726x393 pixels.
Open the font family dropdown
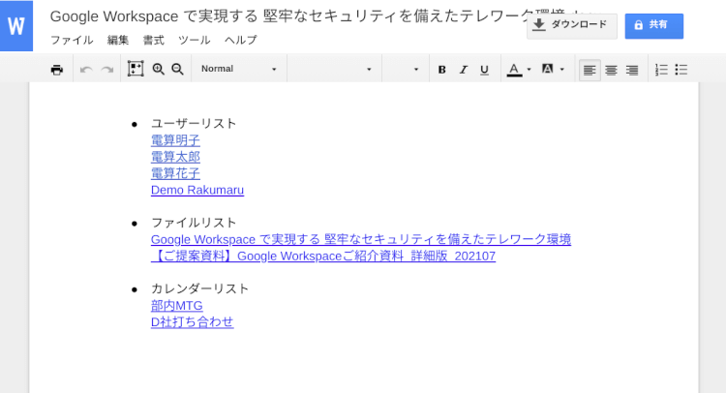334,69
